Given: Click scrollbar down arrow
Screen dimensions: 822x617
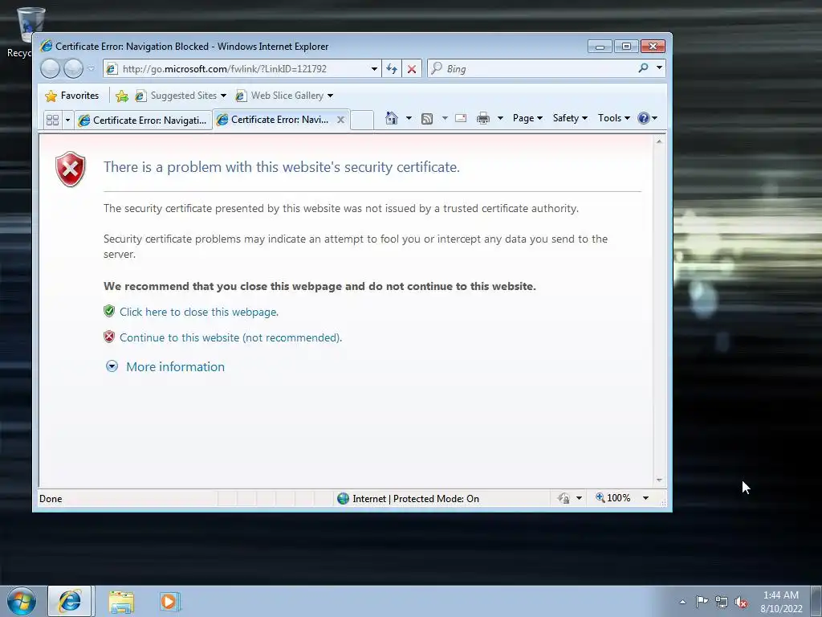Looking at the screenshot, I should tap(660, 480).
